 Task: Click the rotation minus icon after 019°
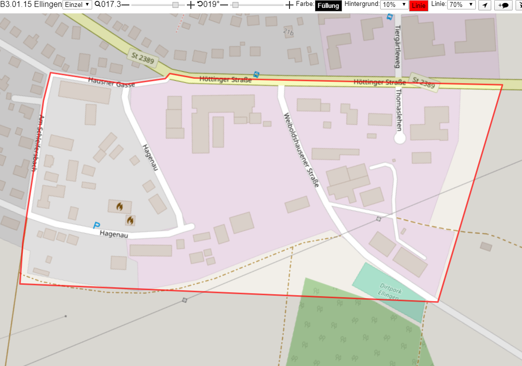[224, 4]
